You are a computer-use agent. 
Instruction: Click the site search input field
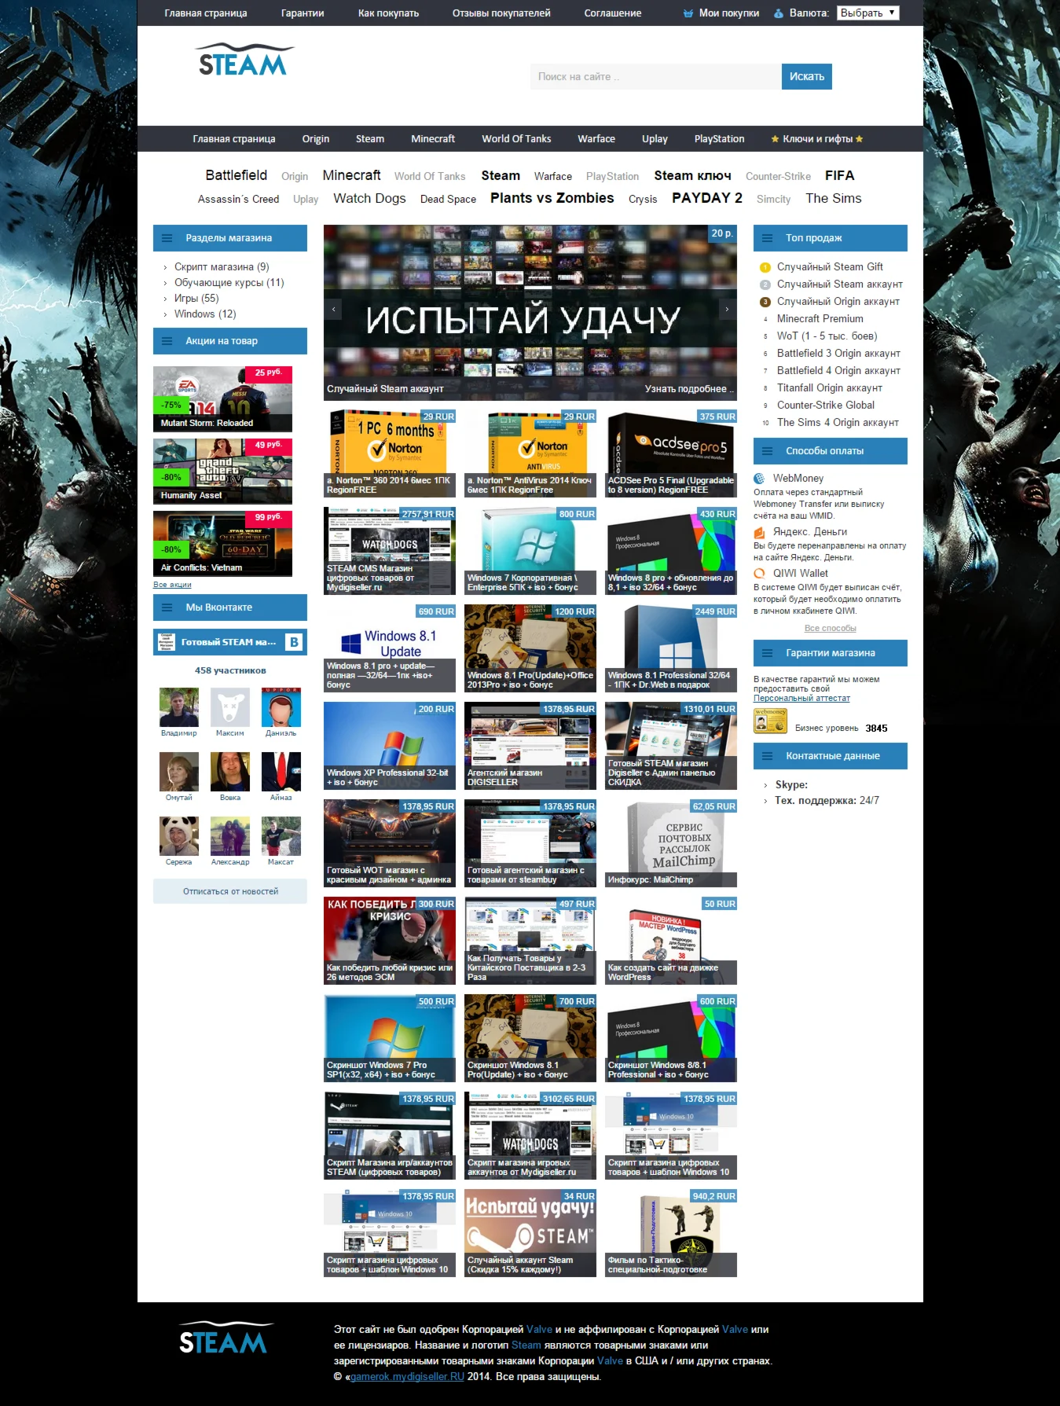[x=656, y=77]
